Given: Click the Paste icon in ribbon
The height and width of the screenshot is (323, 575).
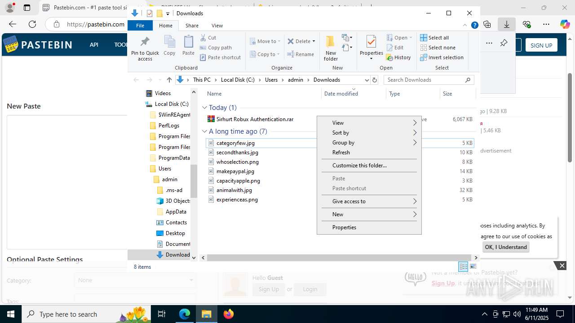Looking at the screenshot, I should tap(188, 42).
